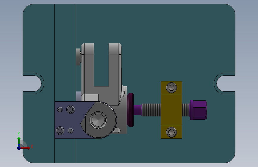This screenshot has width=258, height=167.
Task: Select small screw at bottom-right of blue block
Action: pyautogui.click(x=71, y=131)
